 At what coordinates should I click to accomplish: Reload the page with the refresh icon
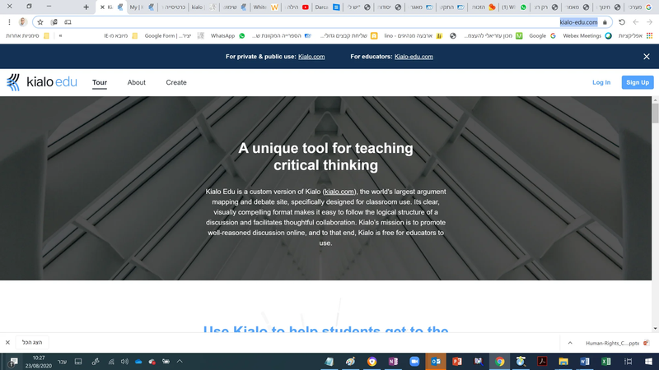pos(622,22)
